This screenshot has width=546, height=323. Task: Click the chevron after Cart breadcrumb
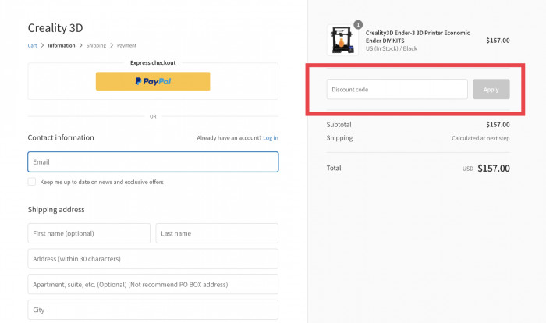pos(42,45)
